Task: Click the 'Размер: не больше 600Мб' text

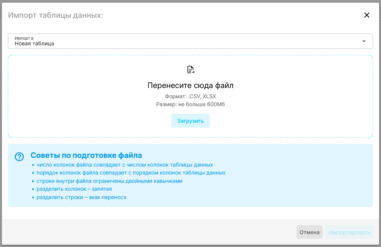Action: coord(190,104)
